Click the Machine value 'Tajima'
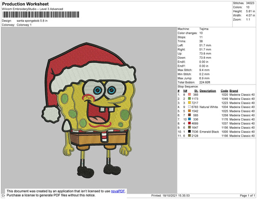 (x=204, y=29)
